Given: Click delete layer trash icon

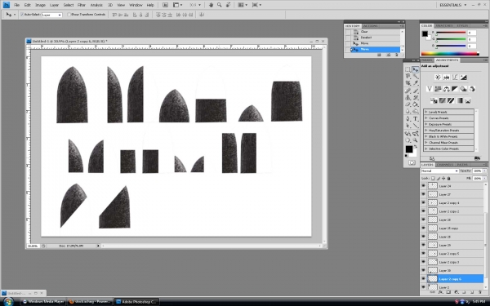Looking at the screenshot, I should coord(479,293).
